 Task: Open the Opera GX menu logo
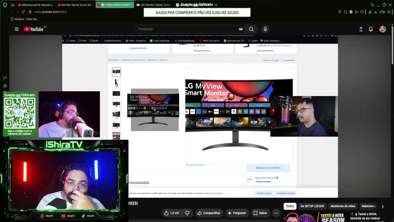click(5, 5)
